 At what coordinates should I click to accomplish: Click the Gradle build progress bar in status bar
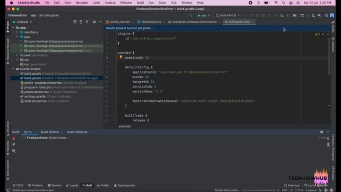(x=258, y=190)
